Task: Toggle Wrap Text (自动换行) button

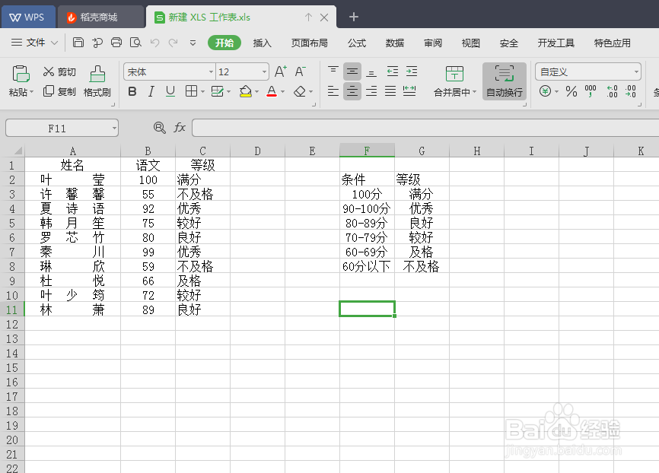Action: click(x=505, y=81)
